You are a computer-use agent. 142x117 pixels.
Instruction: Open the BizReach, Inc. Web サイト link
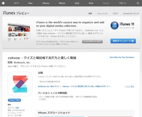pos(49,86)
